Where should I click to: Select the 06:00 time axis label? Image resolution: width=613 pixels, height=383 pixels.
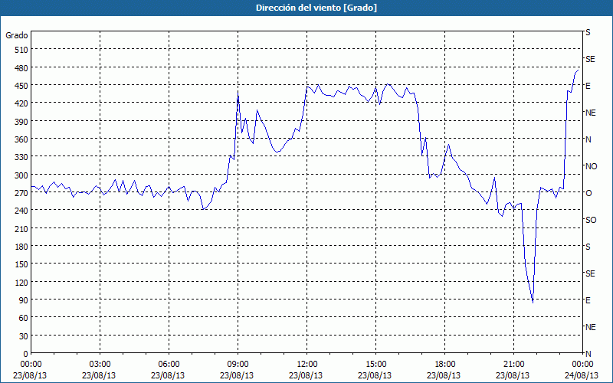pyautogui.click(x=169, y=365)
